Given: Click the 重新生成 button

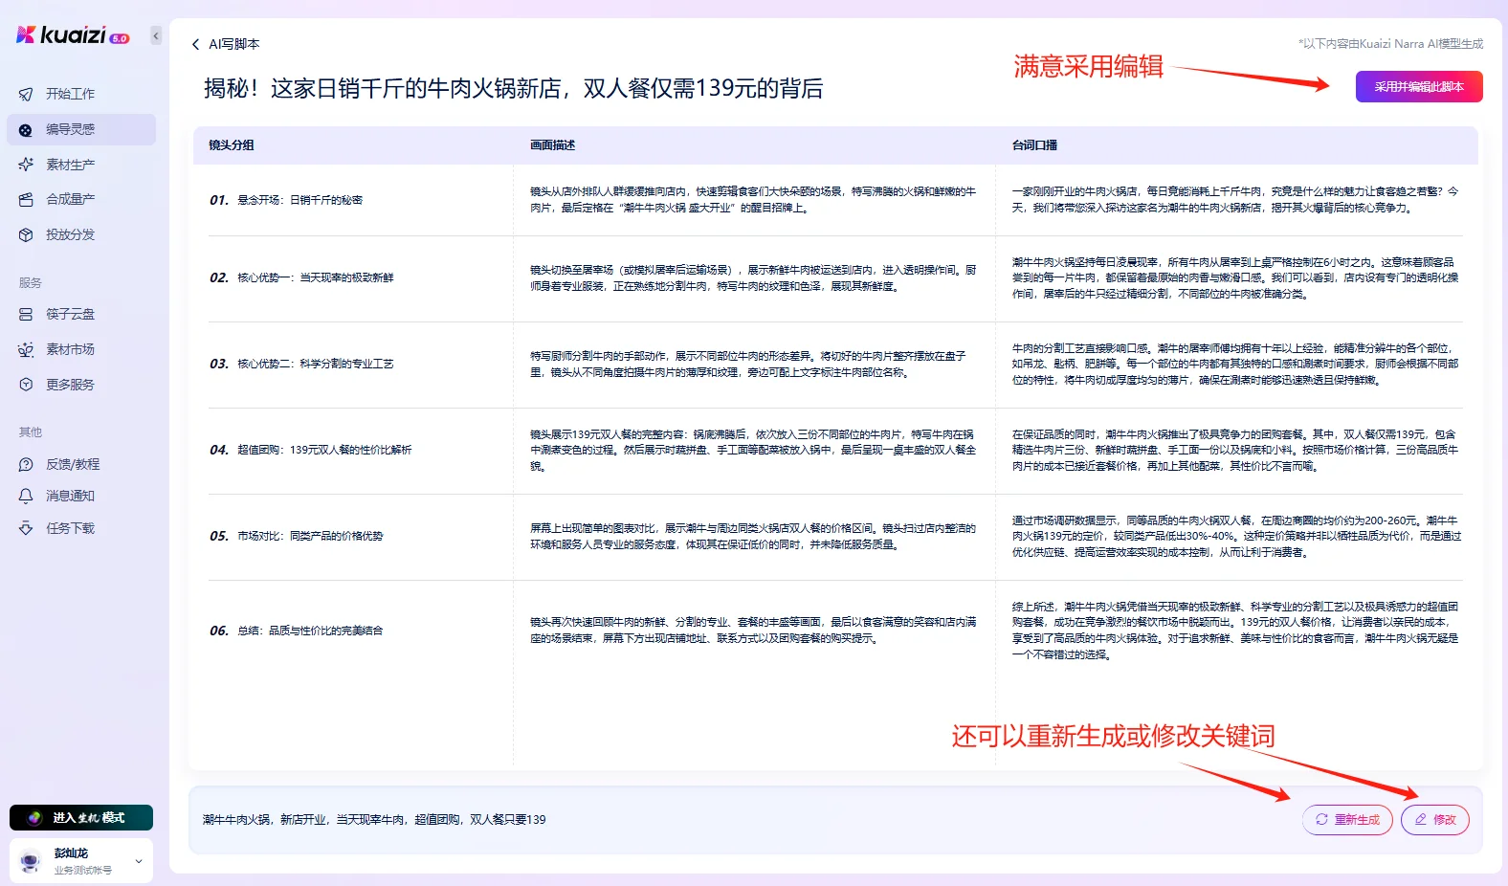Looking at the screenshot, I should (x=1347, y=820).
